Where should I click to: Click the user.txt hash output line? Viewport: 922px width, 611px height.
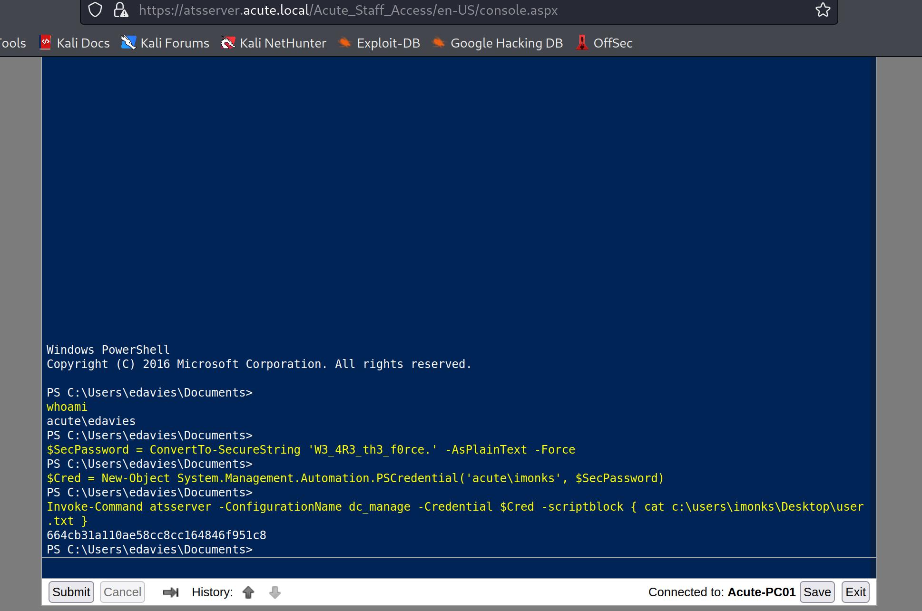click(156, 535)
